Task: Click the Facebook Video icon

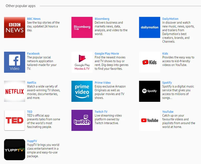Action: click(15, 62)
